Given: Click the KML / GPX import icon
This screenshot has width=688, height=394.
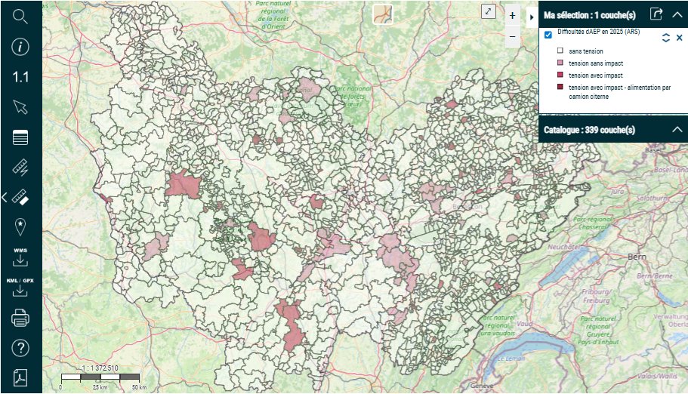Looking at the screenshot, I should tap(20, 287).
